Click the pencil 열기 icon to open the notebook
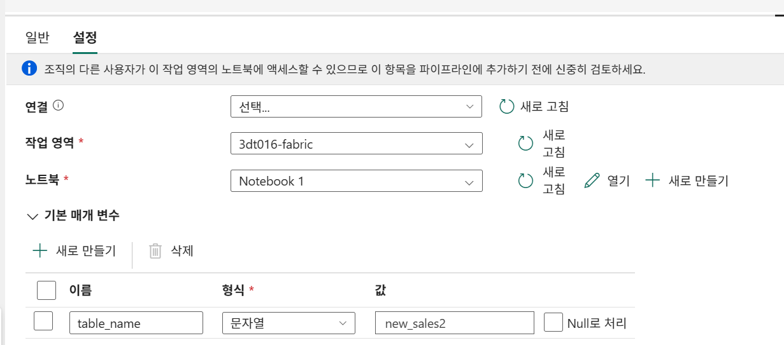Viewport: 784px width, 345px height. click(592, 180)
